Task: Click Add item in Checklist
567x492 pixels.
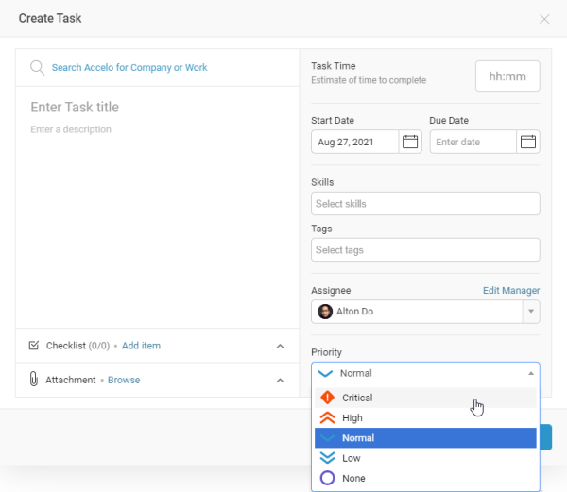Action: click(x=141, y=347)
